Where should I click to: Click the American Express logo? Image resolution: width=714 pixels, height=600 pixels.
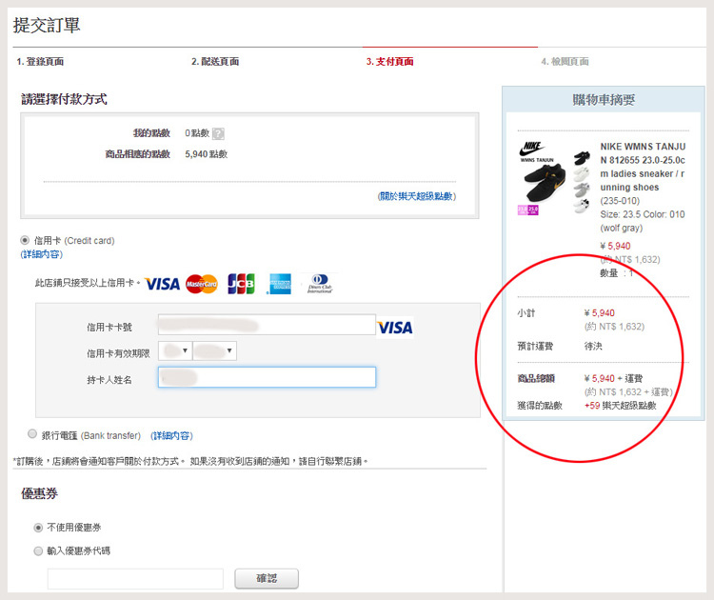tap(279, 284)
